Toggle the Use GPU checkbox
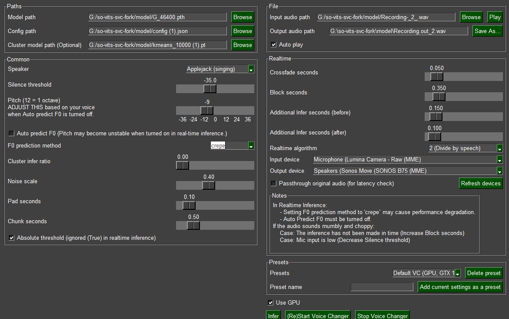This screenshot has width=509, height=319. (x=270, y=303)
